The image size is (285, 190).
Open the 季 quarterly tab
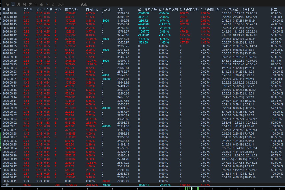(30, 4)
